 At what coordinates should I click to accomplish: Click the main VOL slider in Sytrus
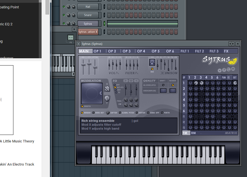(83, 65)
